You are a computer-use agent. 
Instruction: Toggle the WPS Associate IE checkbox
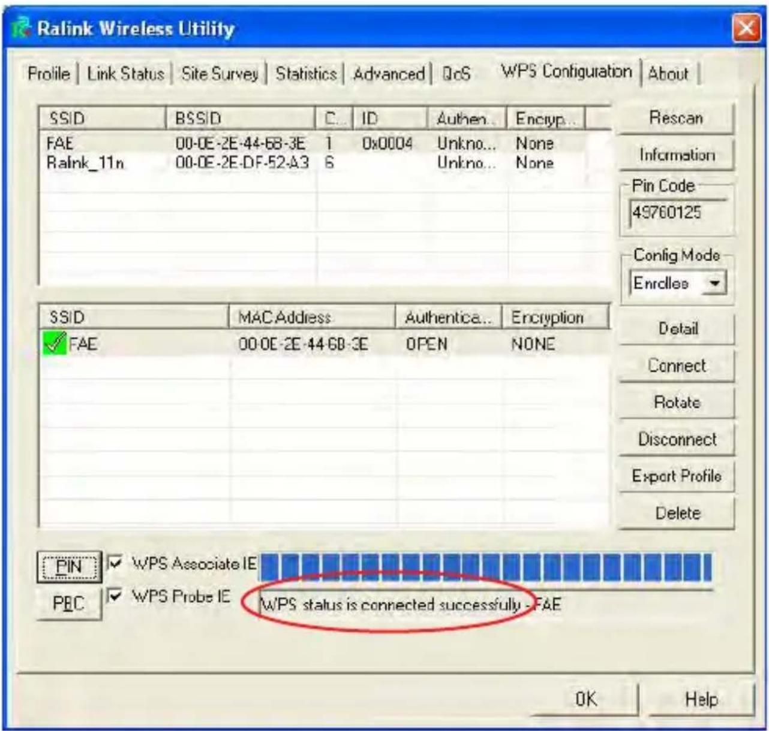[x=115, y=563]
